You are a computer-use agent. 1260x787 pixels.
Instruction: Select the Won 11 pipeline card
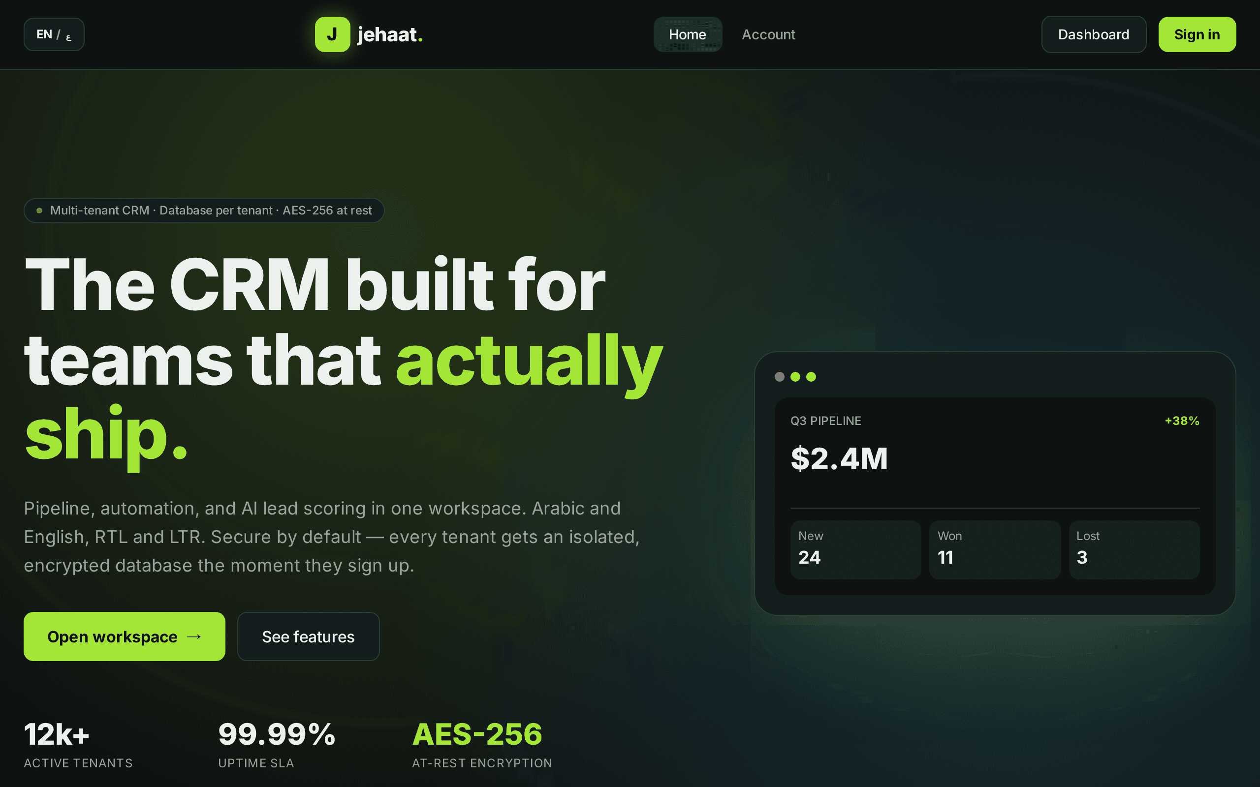994,549
